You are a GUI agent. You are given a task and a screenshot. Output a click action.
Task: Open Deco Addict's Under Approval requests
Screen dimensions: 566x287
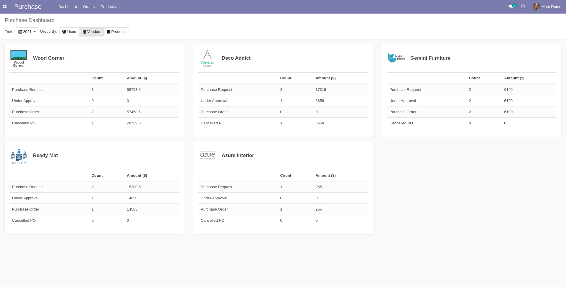[214, 101]
